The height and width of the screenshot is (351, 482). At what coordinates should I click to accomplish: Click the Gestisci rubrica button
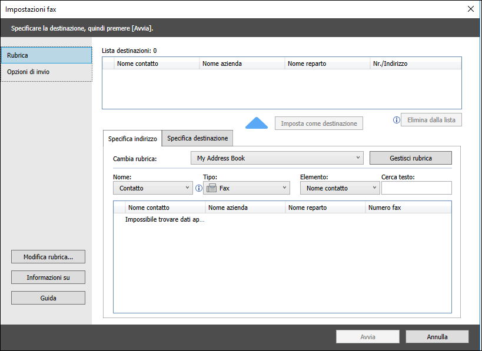(410, 158)
